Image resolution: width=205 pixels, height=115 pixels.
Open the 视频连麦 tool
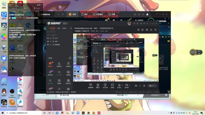pyautogui.click(x=50, y=73)
